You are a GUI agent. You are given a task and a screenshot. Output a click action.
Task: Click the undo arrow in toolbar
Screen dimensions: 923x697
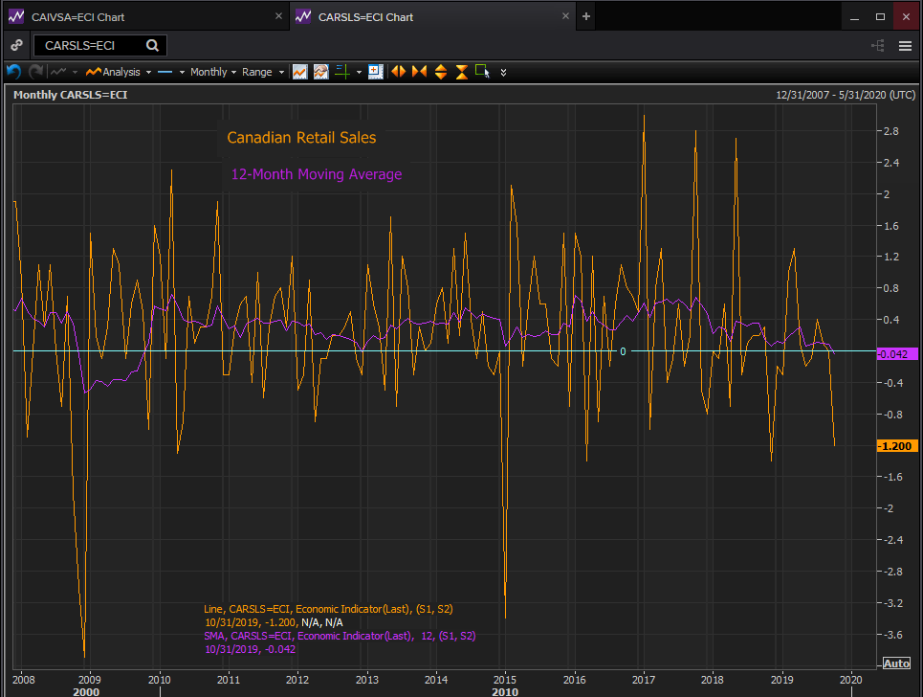click(x=13, y=72)
